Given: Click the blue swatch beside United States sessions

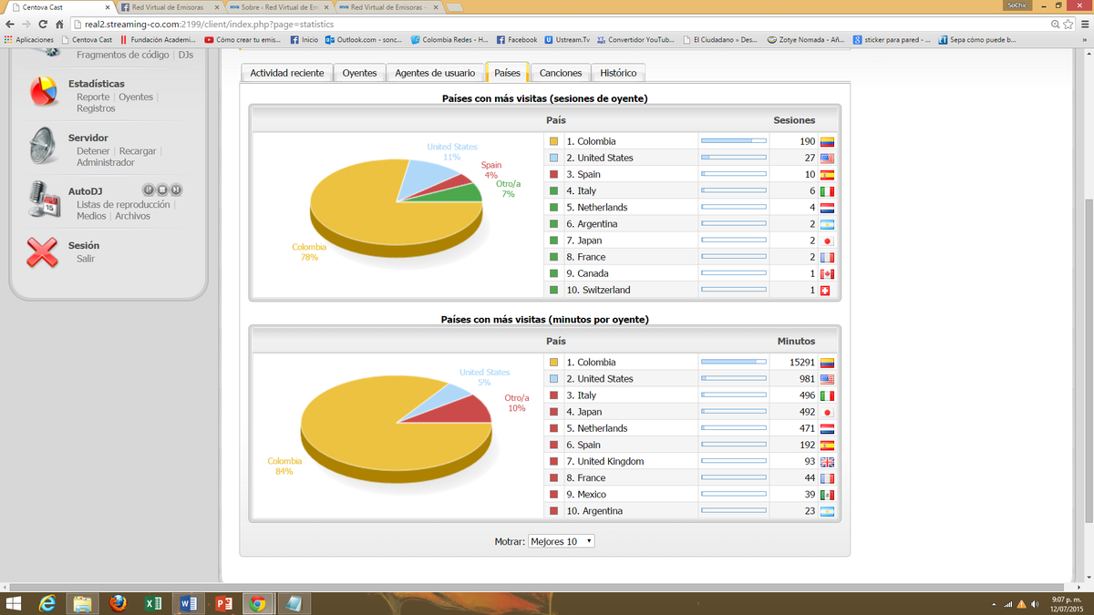Looking at the screenshot, I should click(553, 159).
